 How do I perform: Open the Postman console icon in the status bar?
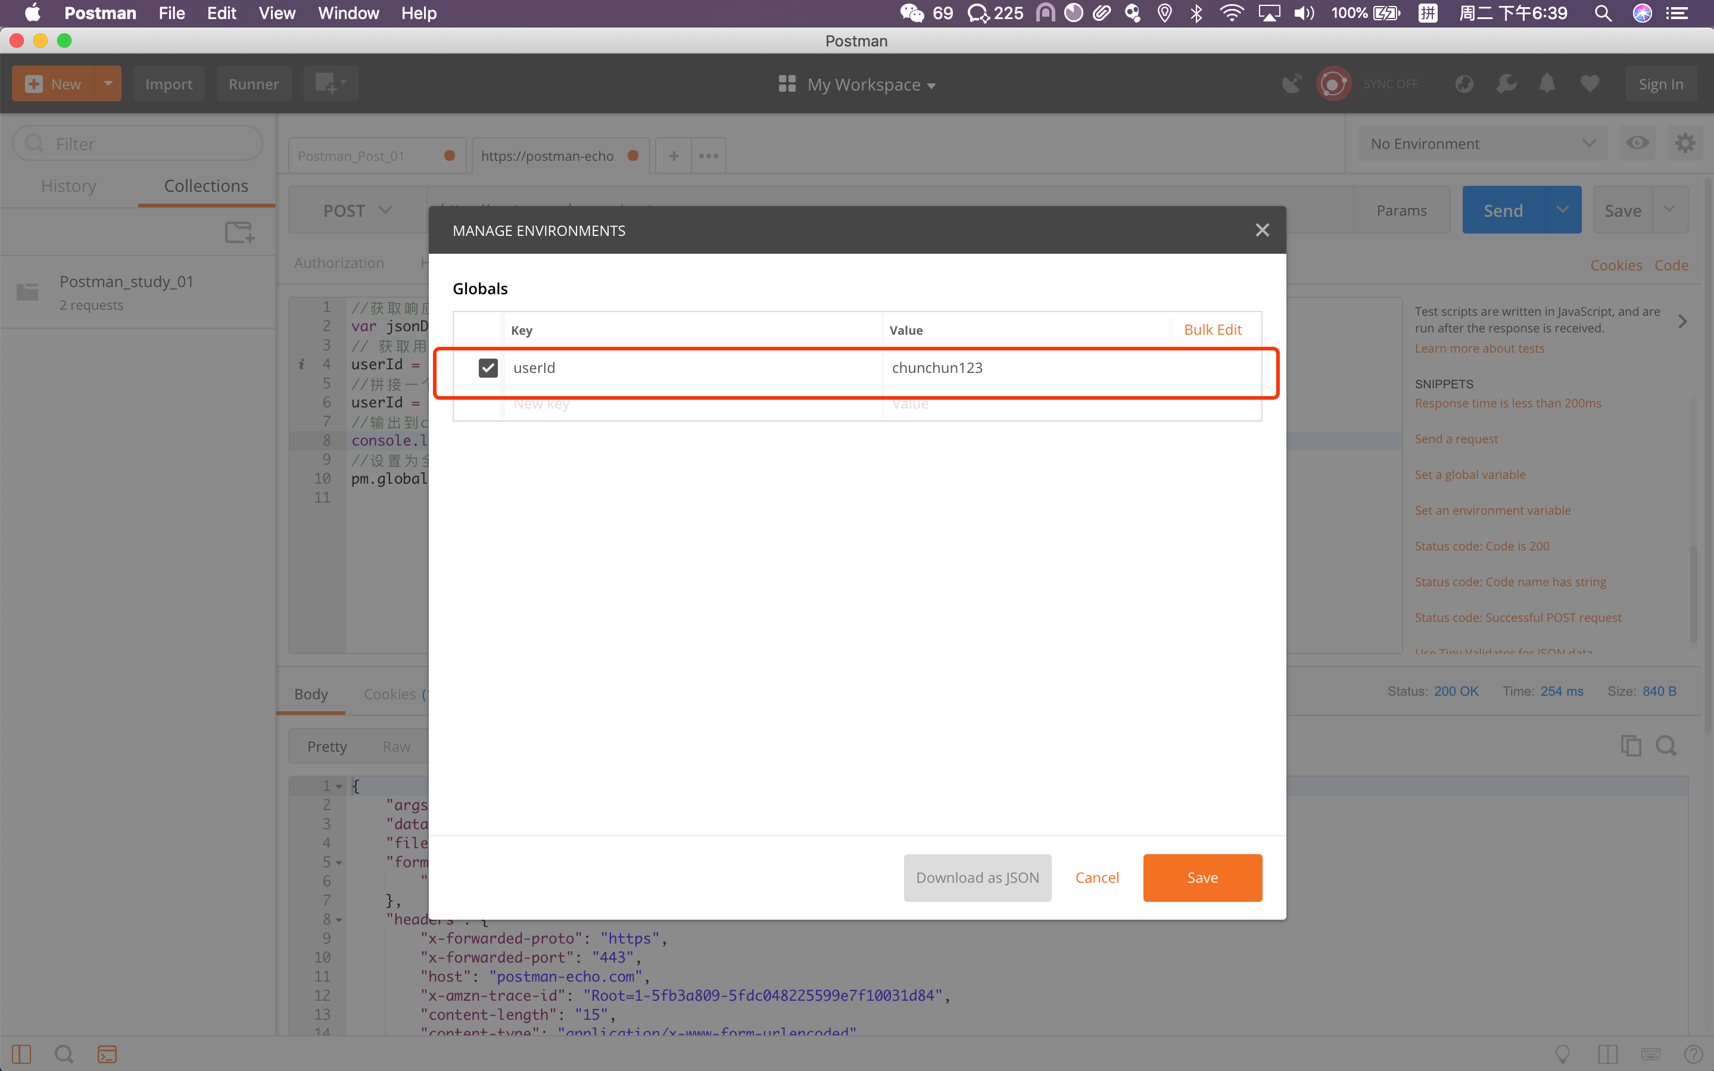(107, 1054)
